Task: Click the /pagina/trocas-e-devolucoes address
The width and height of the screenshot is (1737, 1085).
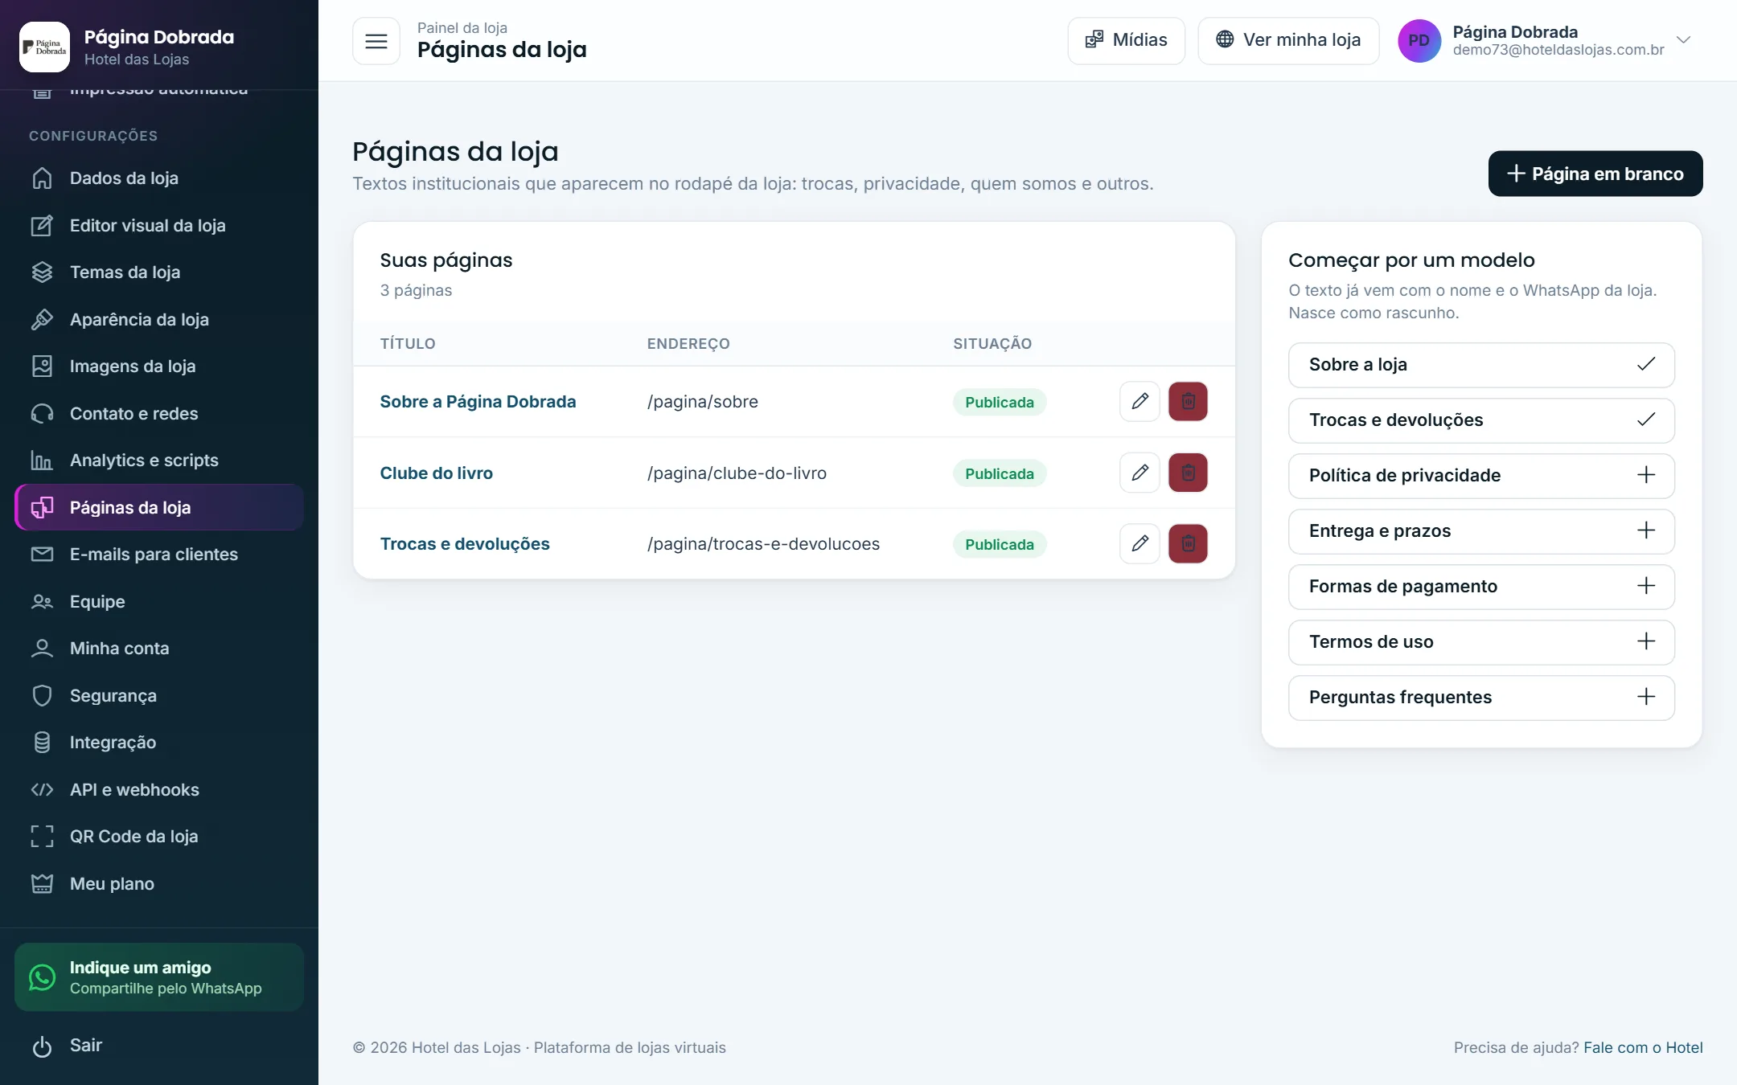Action: [x=763, y=544]
